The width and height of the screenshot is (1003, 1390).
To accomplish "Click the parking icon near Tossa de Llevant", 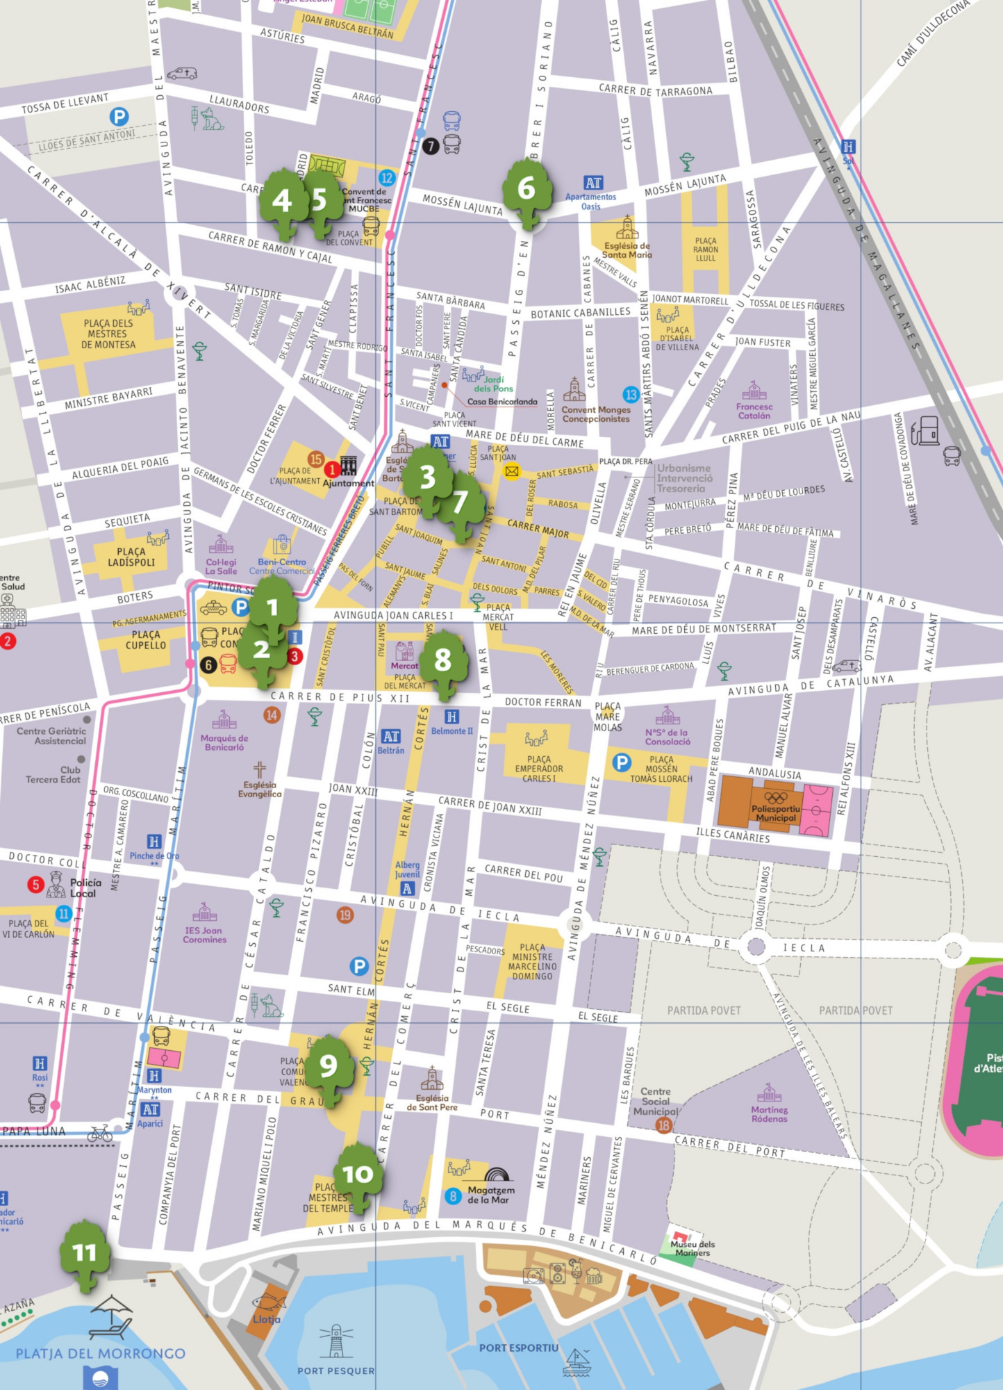I will (119, 117).
